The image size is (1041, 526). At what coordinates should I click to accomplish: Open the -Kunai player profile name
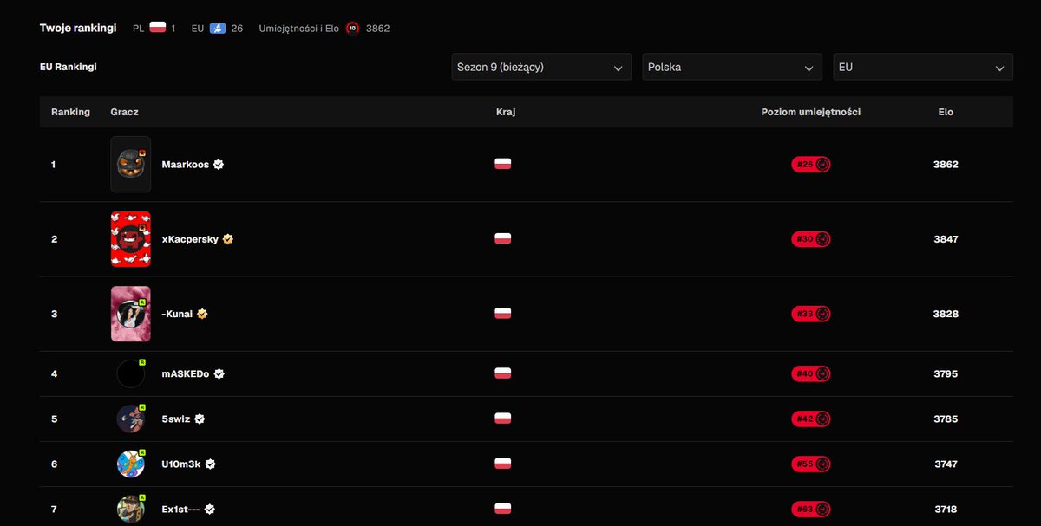pos(177,314)
